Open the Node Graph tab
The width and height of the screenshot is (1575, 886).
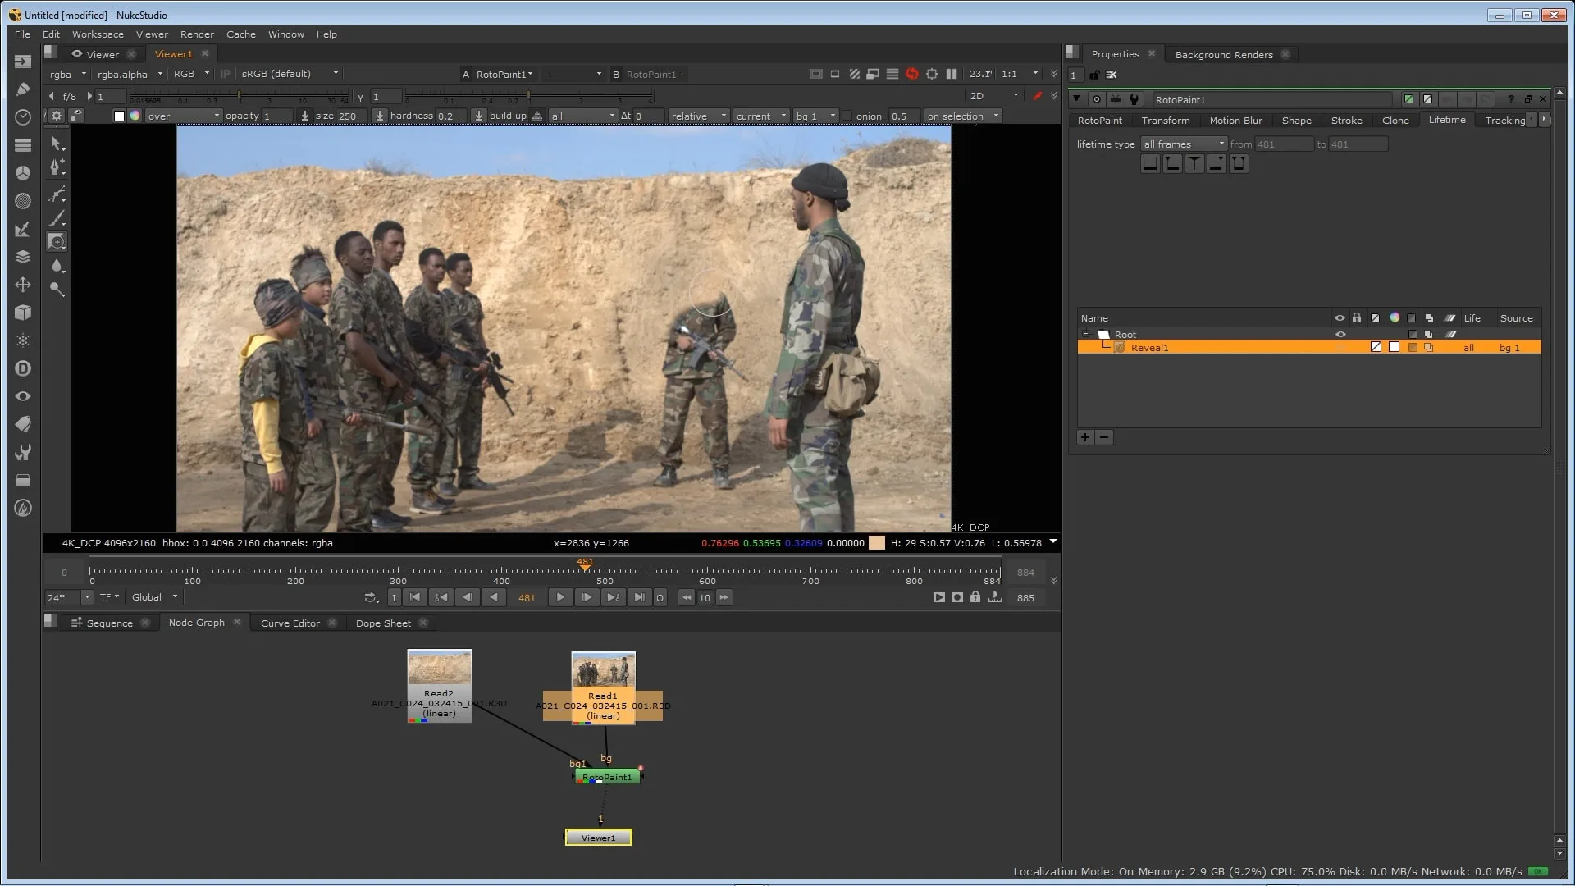click(196, 622)
